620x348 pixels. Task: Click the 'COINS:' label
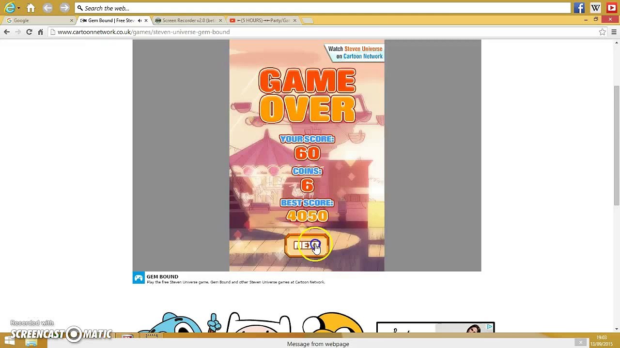point(307,171)
